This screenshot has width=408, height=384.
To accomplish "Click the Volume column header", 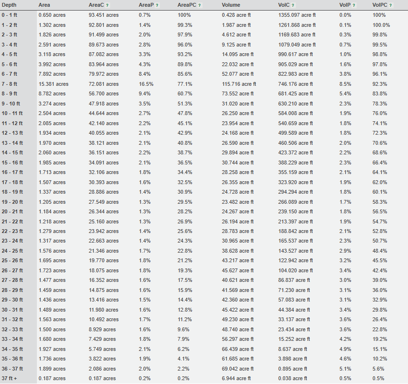I will (231, 5).
